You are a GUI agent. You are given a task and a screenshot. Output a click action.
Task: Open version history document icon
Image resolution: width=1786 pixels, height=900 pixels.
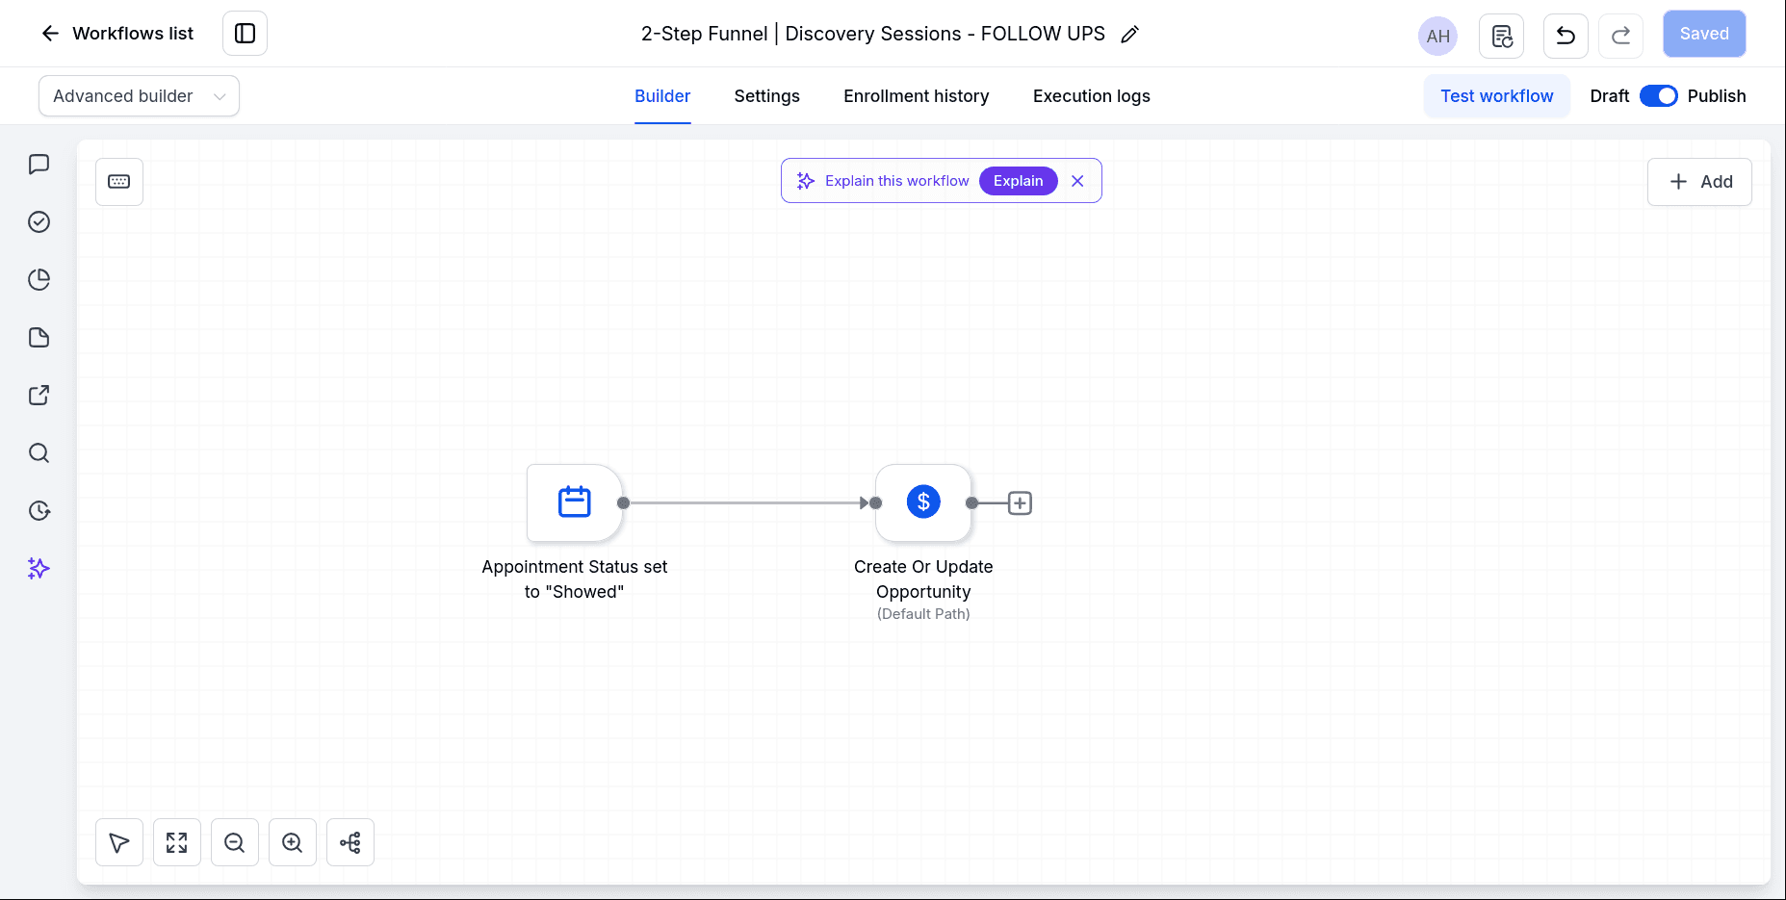pyautogui.click(x=1501, y=36)
